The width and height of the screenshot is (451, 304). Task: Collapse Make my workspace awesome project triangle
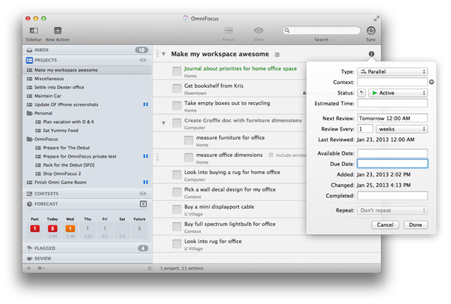[x=163, y=54]
